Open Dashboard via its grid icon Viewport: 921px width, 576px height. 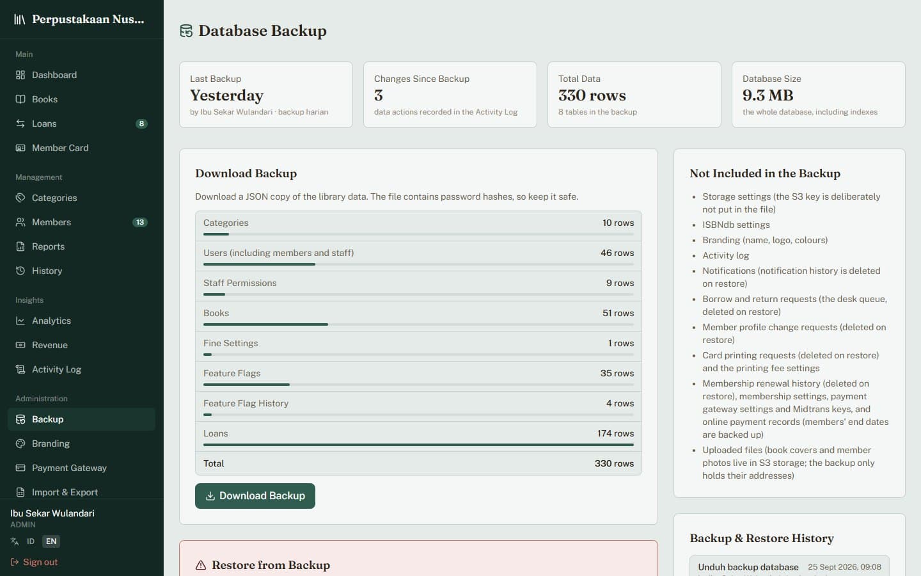point(20,75)
